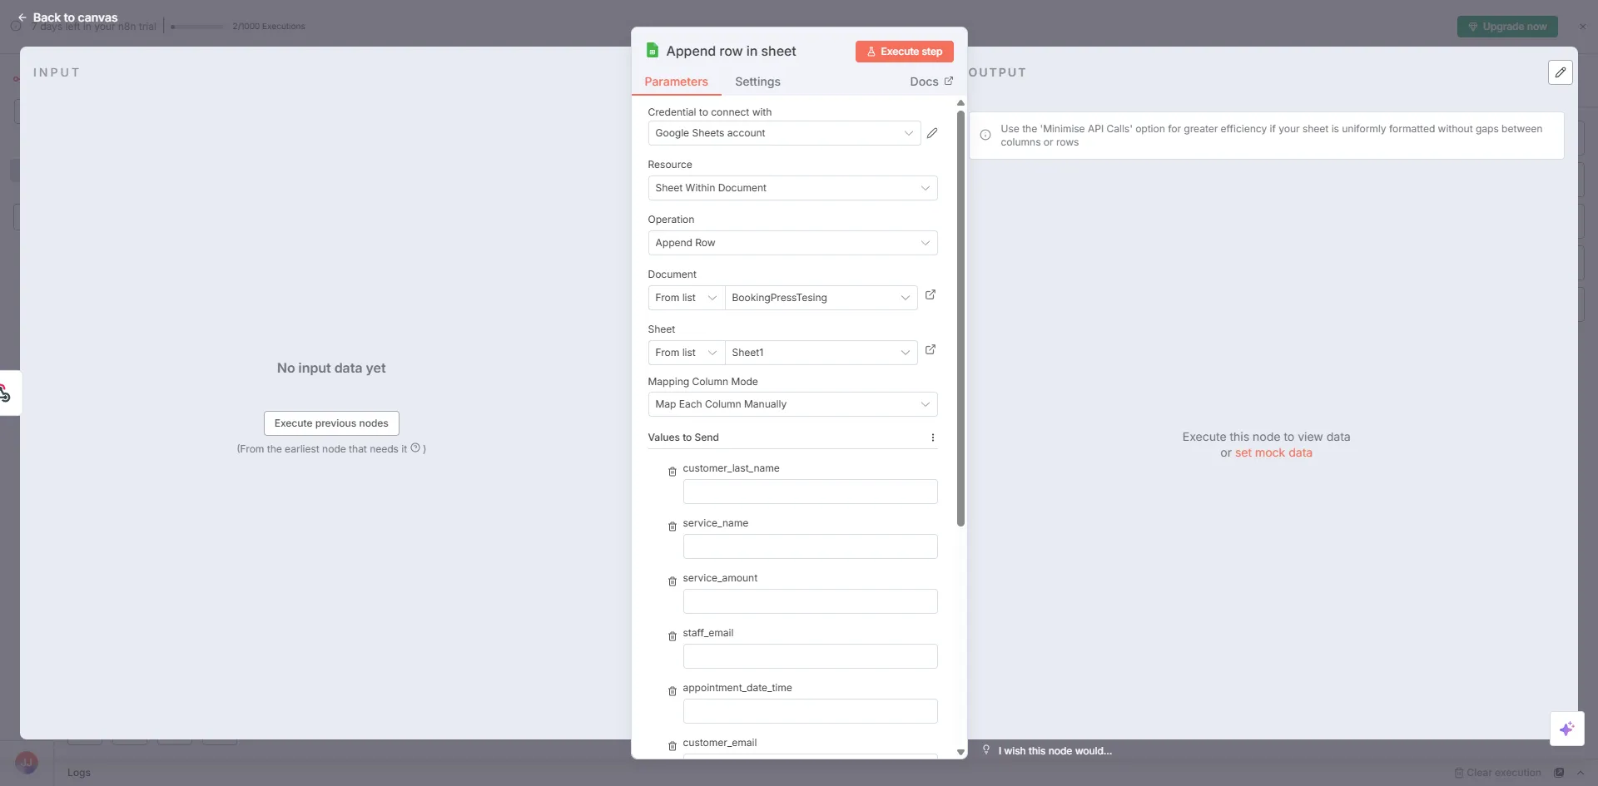Edit the Google Sheets credential pencil icon

tap(932, 133)
